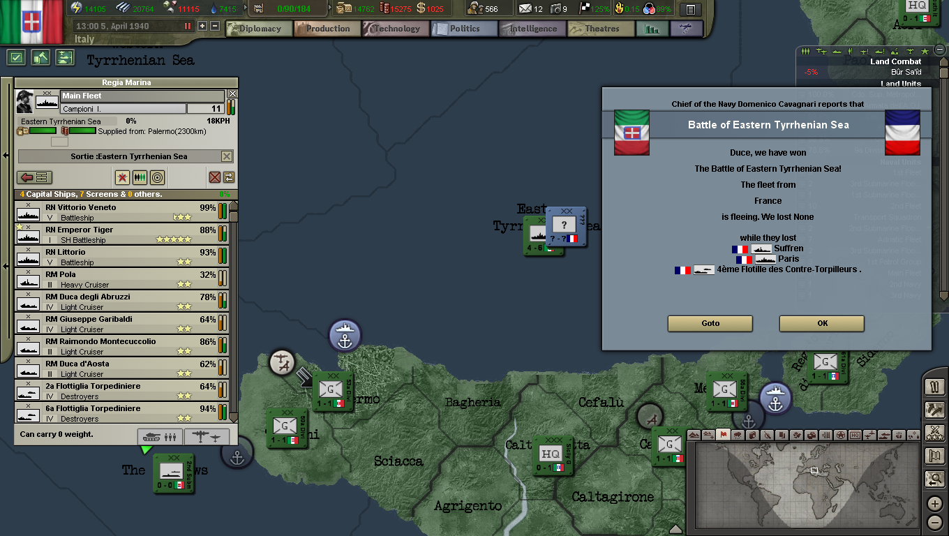Select the political flag map mode
The image size is (949, 536).
click(723, 435)
